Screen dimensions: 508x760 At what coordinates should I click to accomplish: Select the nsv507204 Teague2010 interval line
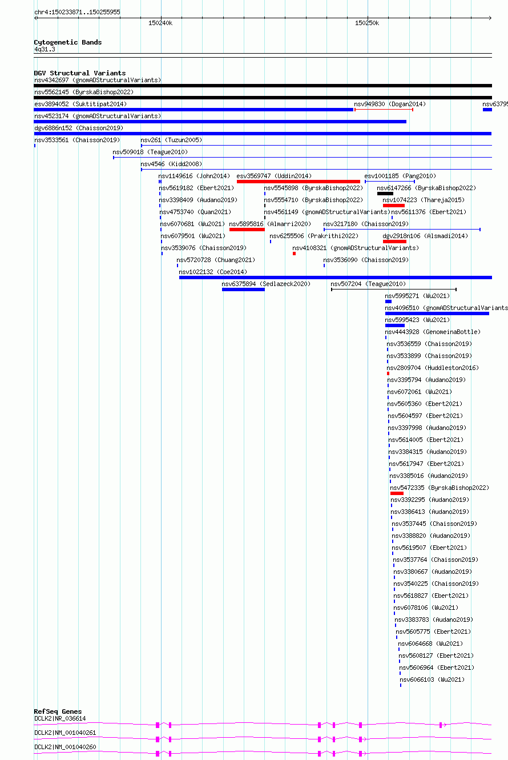click(394, 289)
